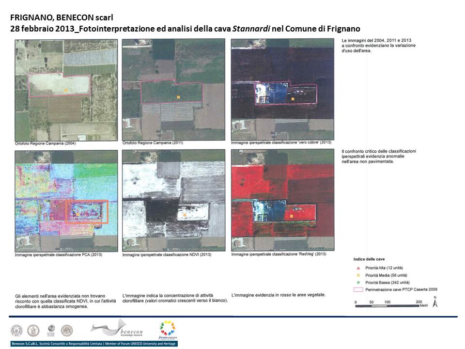Open the Ortofoto Regione Campania 2004 image
This screenshot has height=349, width=465.
66,90
